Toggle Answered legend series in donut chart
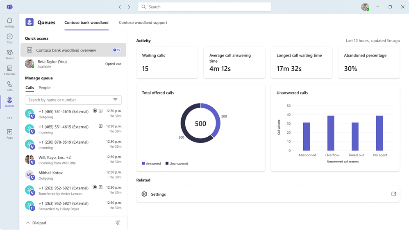 click(151, 164)
